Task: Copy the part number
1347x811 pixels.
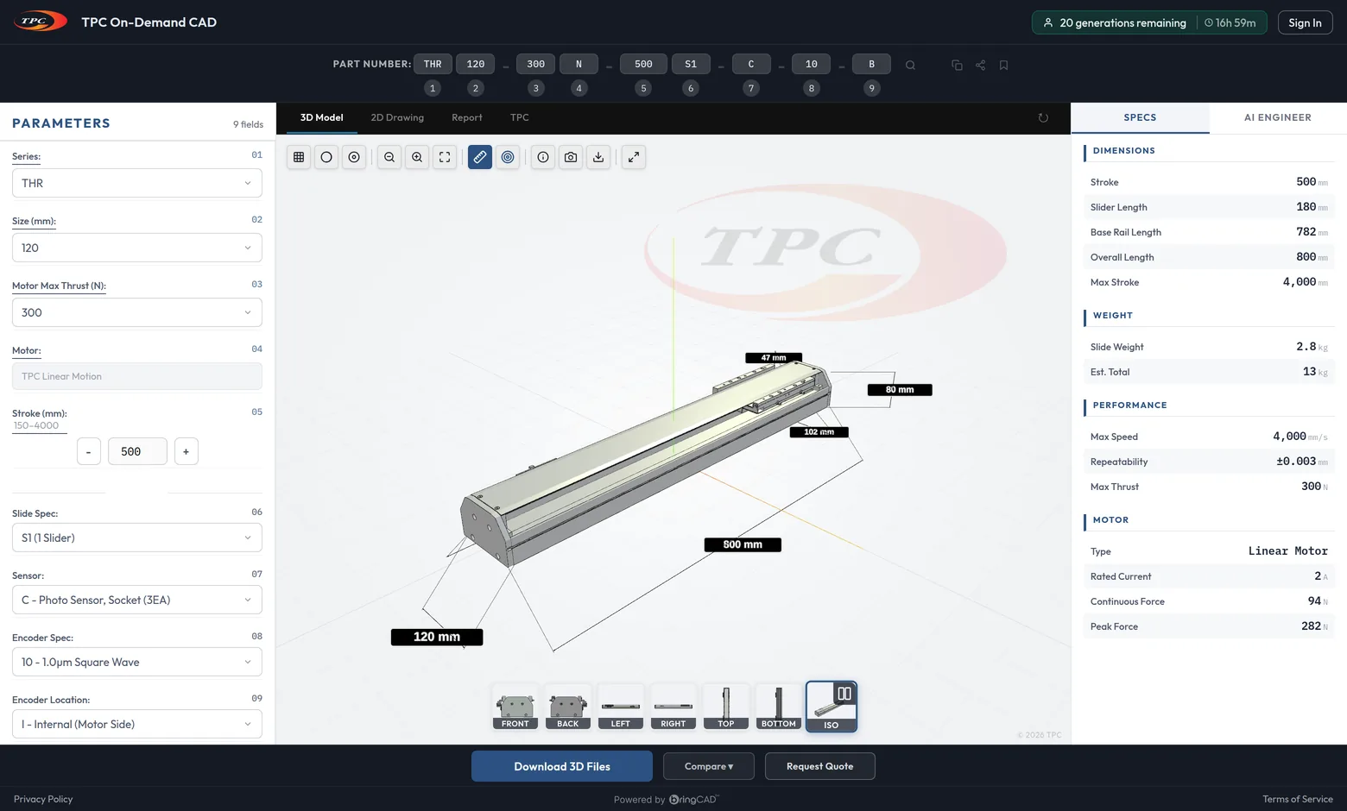Action: click(x=957, y=65)
